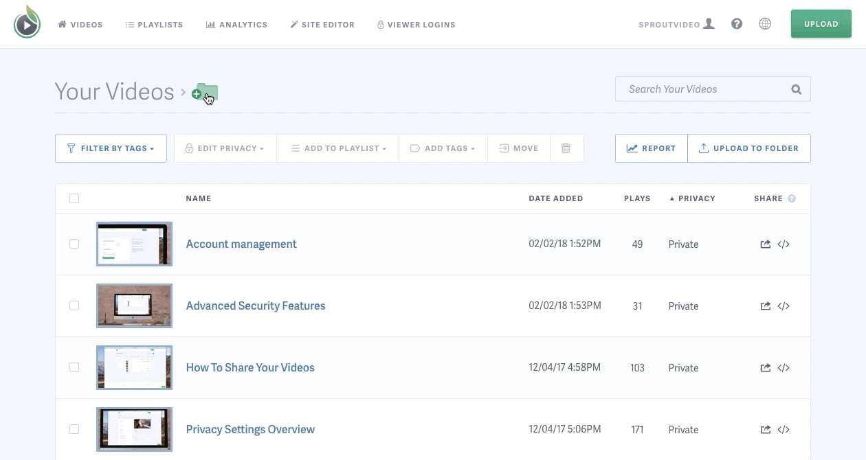
Task: Open the help question mark icon
Action: coord(737,24)
